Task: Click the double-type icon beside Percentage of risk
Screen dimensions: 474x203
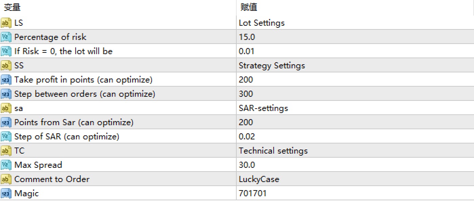Action: [6, 37]
